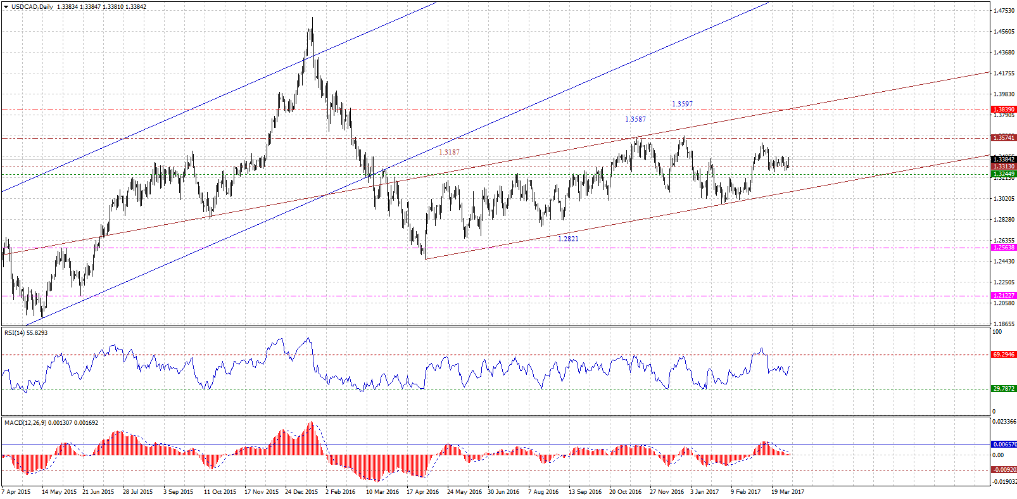Click the 21 Jun 2015 date label
1017x499 pixels.
[x=99, y=491]
